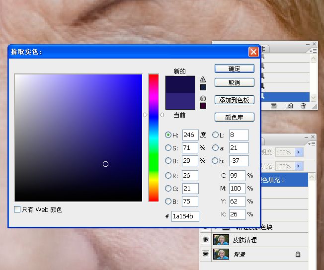Select the Lab a radio button
Viewport: 324px width, 270px height.
point(215,148)
